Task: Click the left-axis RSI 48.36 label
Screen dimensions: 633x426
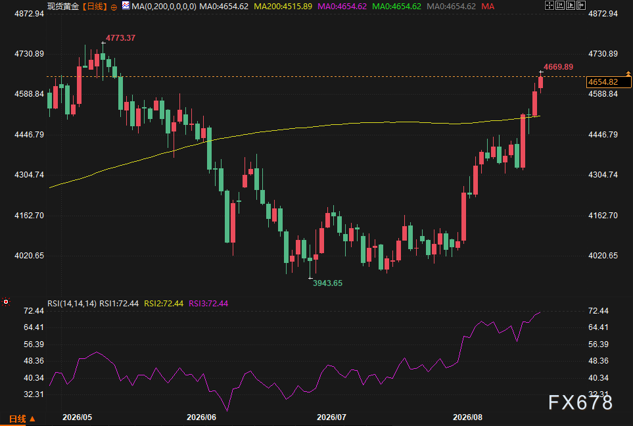Action: pyautogui.click(x=34, y=360)
